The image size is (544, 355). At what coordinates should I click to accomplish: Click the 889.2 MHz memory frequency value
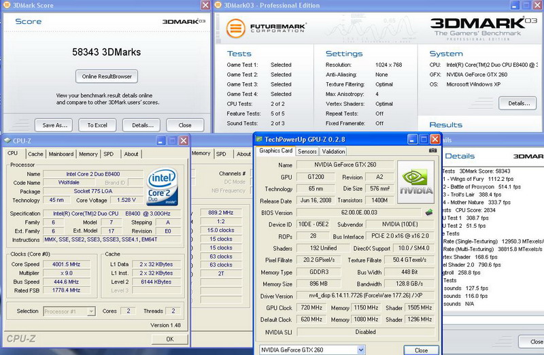[220, 213]
